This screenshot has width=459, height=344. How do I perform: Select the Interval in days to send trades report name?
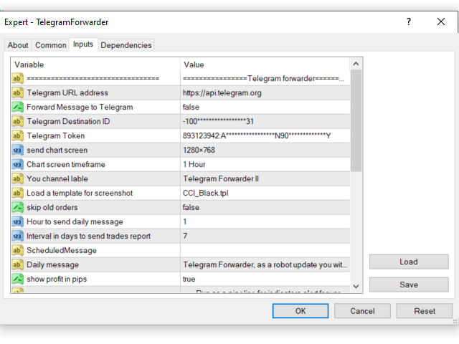(x=88, y=236)
